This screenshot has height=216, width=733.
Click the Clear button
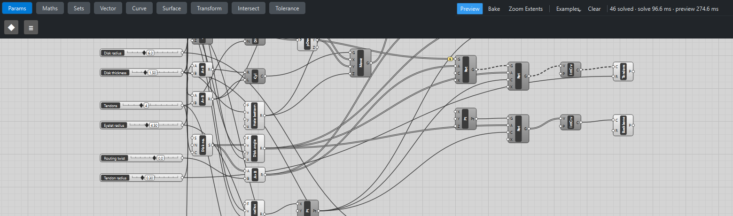tap(594, 8)
